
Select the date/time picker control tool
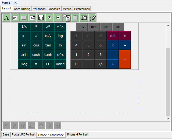pyautogui.click(x=67, y=18)
